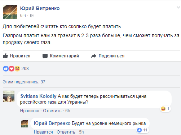Like Svitlana Kolodiy's comment via Нравится

[30, 111]
